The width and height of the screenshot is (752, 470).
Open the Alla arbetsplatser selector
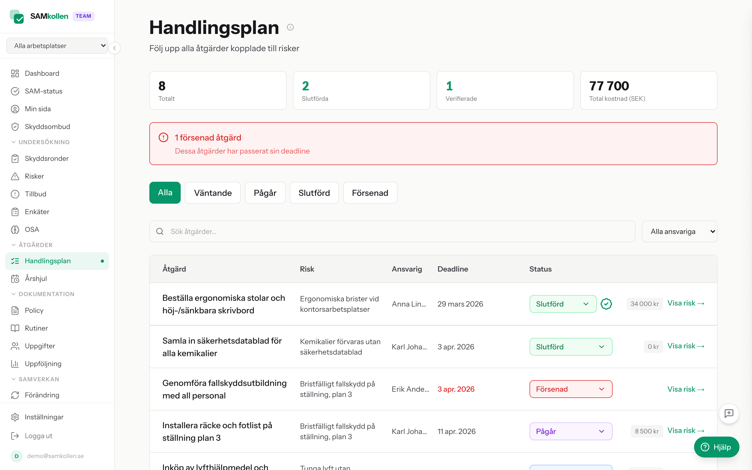coord(57,45)
